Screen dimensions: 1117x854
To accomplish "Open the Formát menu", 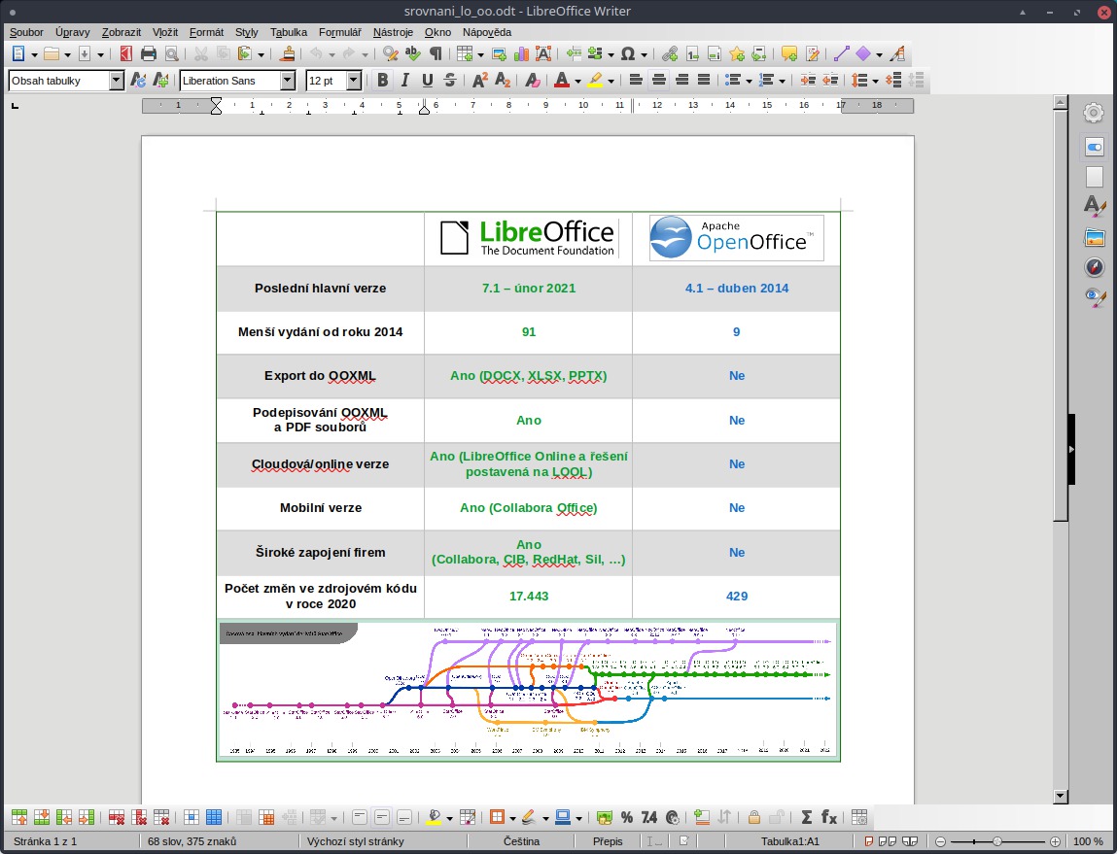I will tap(207, 32).
